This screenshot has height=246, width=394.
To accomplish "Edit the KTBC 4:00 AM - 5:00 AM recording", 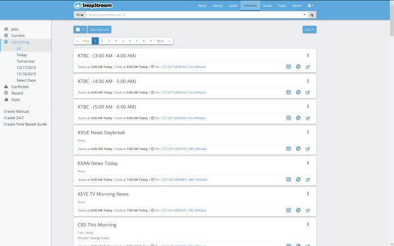I will coord(307,93).
